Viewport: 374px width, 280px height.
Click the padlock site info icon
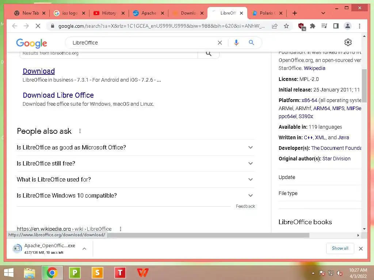53,26
